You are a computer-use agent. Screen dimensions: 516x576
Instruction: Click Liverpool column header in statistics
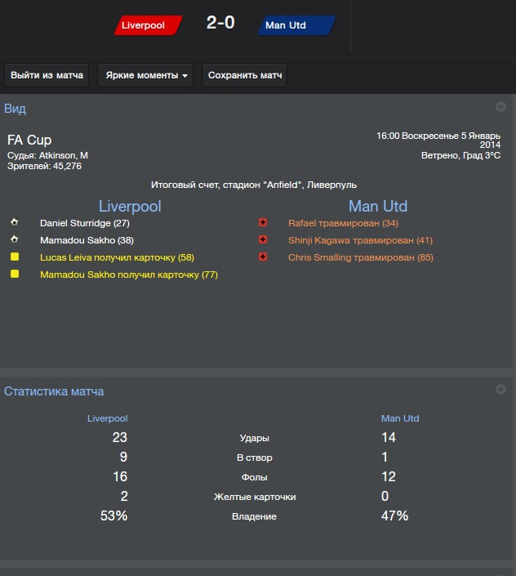[x=107, y=418]
